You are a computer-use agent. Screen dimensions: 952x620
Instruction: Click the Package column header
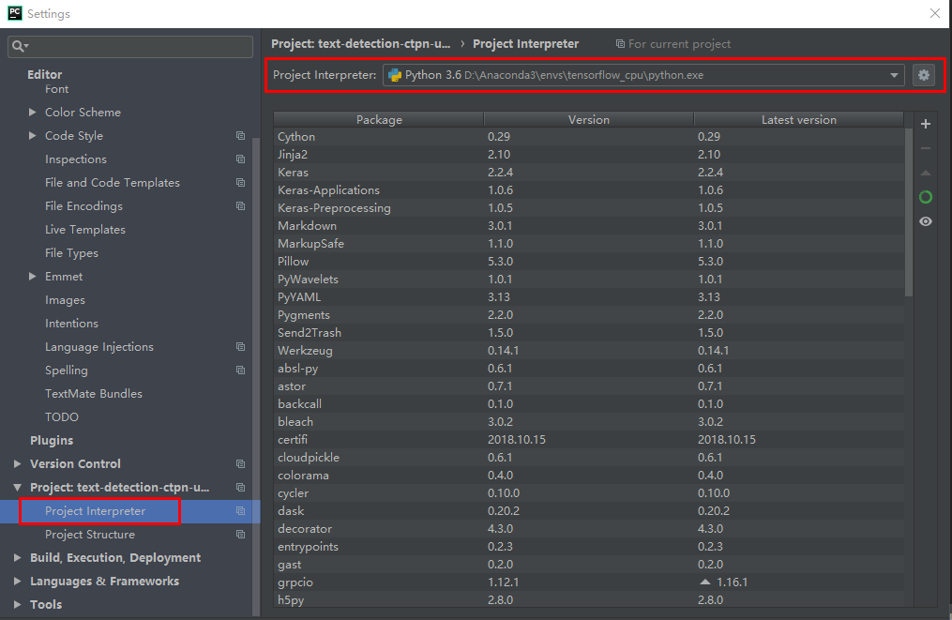(x=379, y=120)
